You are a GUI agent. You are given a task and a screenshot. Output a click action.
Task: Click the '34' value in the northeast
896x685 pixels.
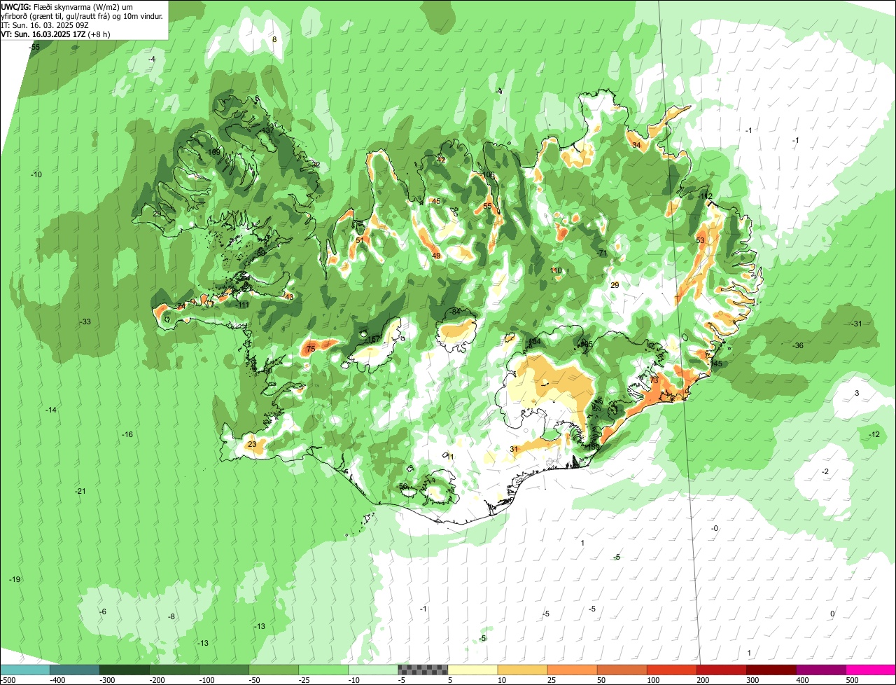[x=636, y=145]
